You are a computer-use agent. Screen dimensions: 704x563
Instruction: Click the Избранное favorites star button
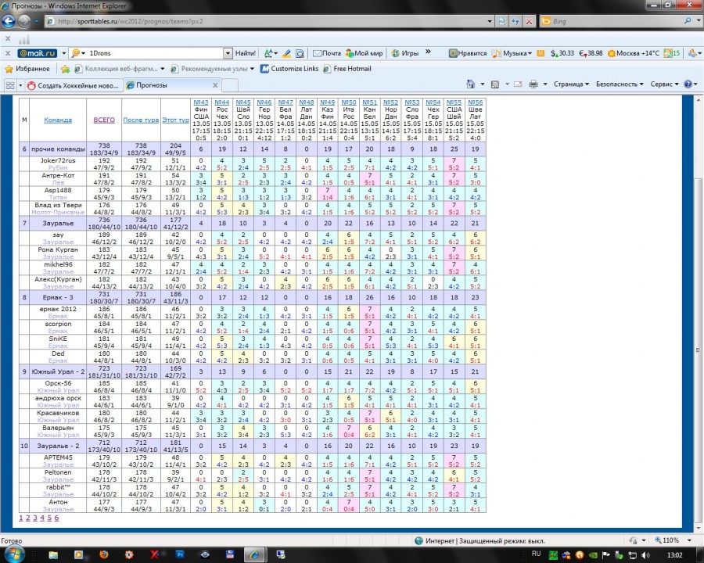click(27, 69)
